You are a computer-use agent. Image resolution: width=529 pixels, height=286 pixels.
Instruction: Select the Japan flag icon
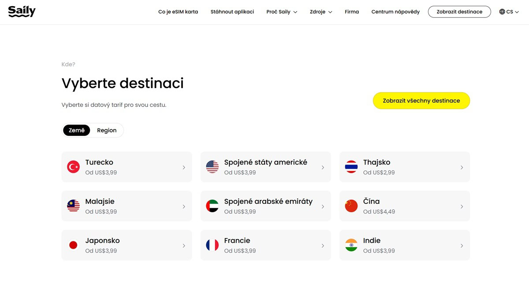click(73, 245)
